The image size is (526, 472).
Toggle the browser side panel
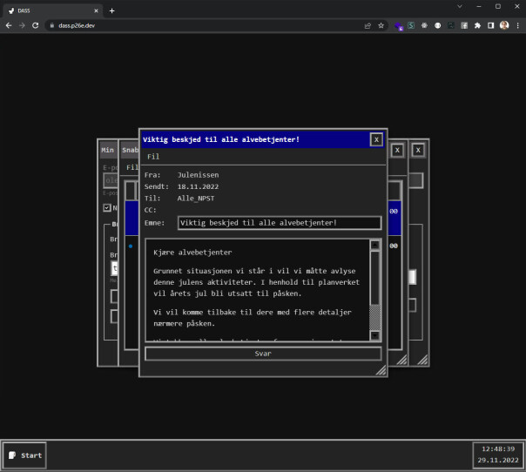tap(491, 25)
